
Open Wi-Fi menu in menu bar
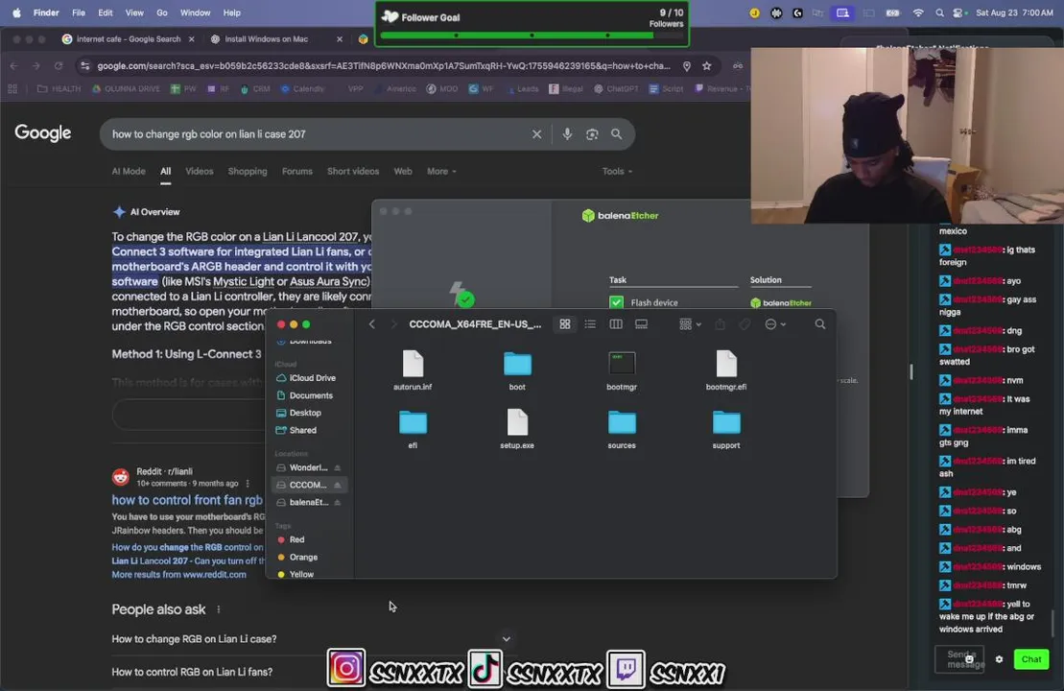coord(917,12)
